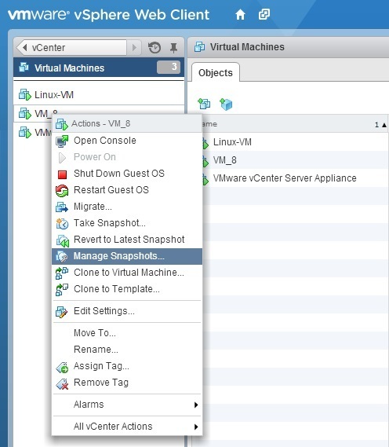389x447 pixels.
Task: Click the Revert to Latest Snapshot icon
Action: click(62, 240)
